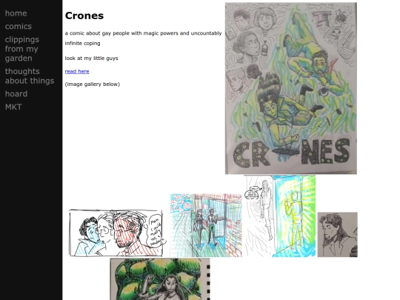The image size is (400, 300).
Task: Open clippings from my garden page
Action: [x=22, y=49]
